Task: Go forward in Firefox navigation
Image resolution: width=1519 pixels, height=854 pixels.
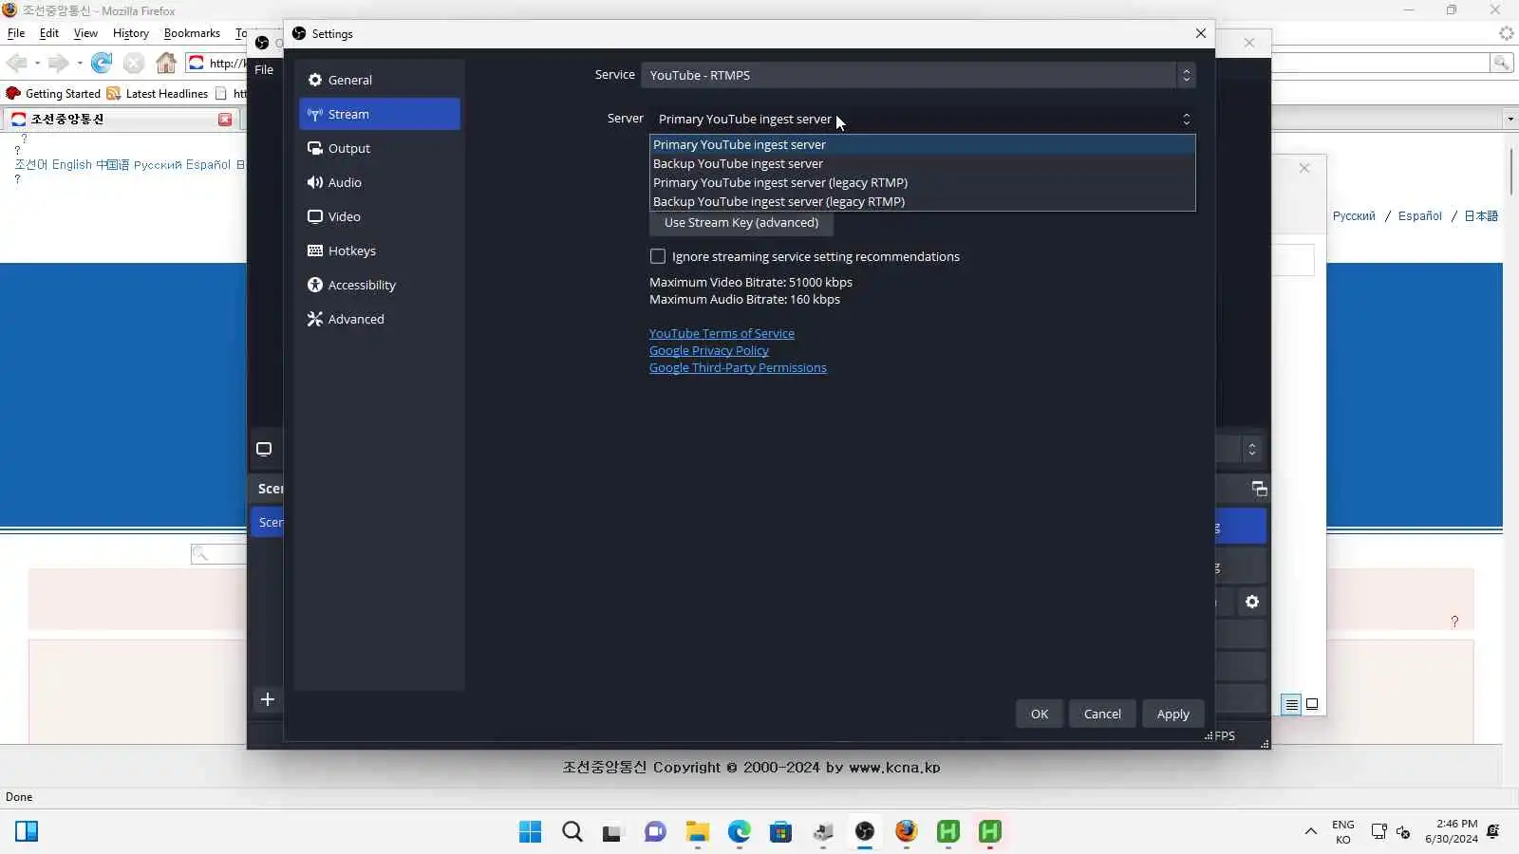Action: [59, 64]
